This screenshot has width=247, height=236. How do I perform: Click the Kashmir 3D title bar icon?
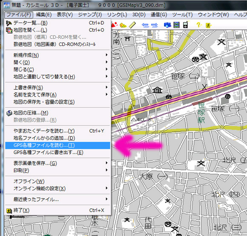point(7,5)
